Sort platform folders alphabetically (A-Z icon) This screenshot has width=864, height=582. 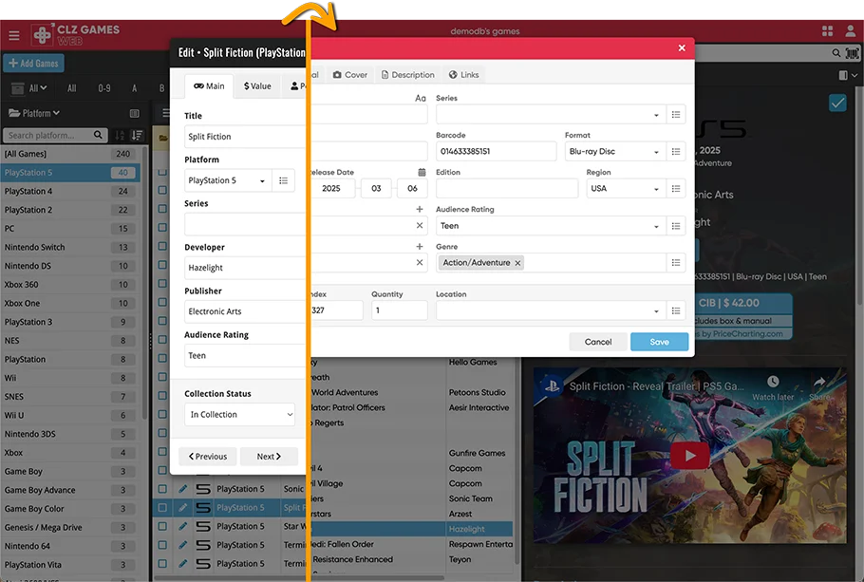pos(120,135)
